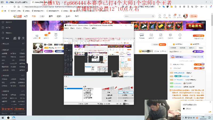Click the TikTok-style music icon in toolbar
This screenshot has width=213, height=120.
pos(161,35)
